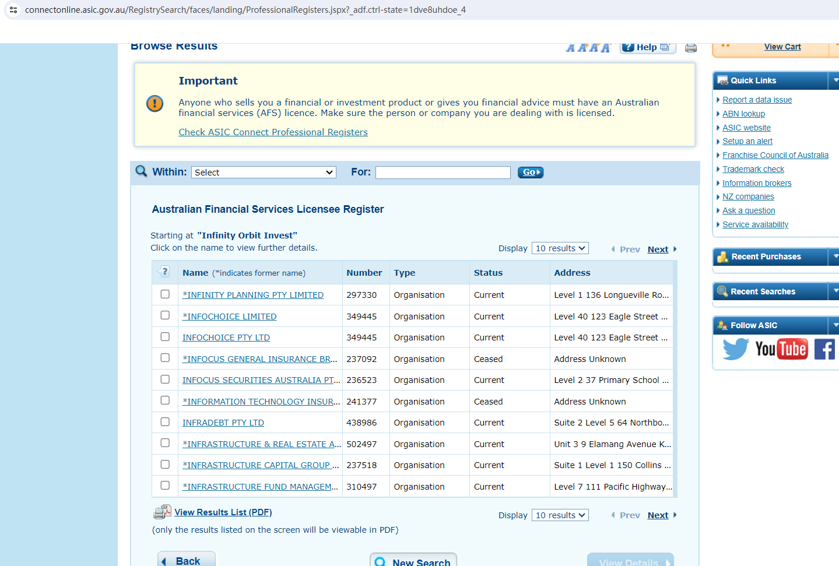Open View Results List (PDF) link

pos(223,512)
